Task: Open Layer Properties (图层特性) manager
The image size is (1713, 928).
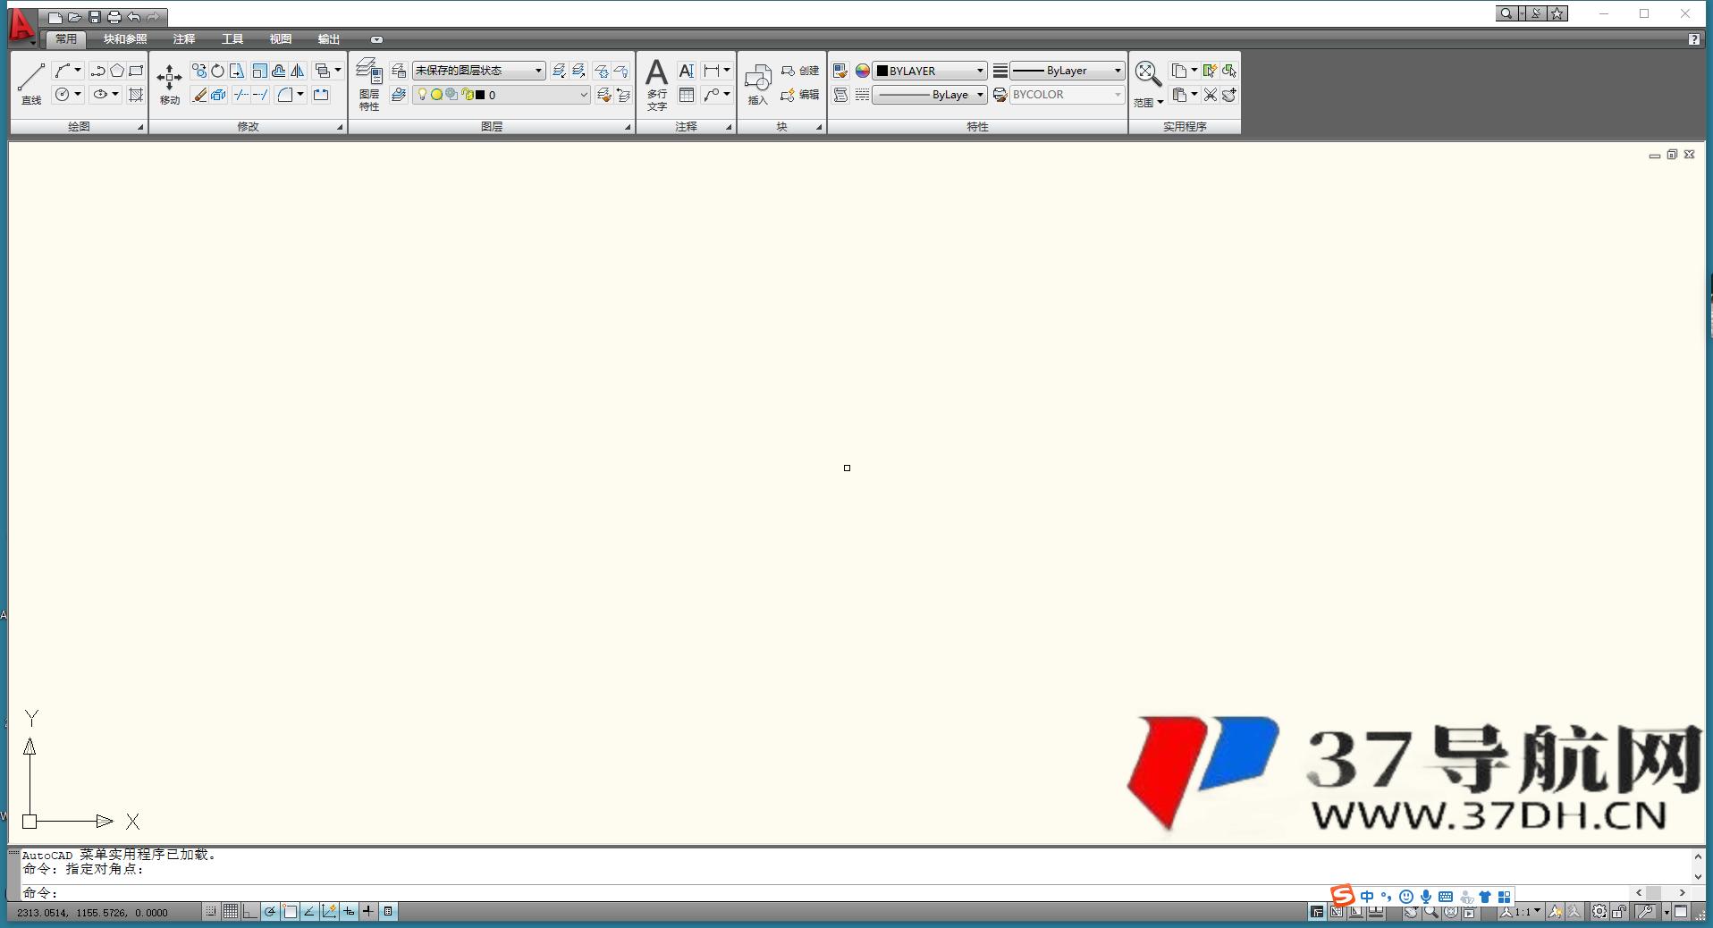Action: coord(368,82)
